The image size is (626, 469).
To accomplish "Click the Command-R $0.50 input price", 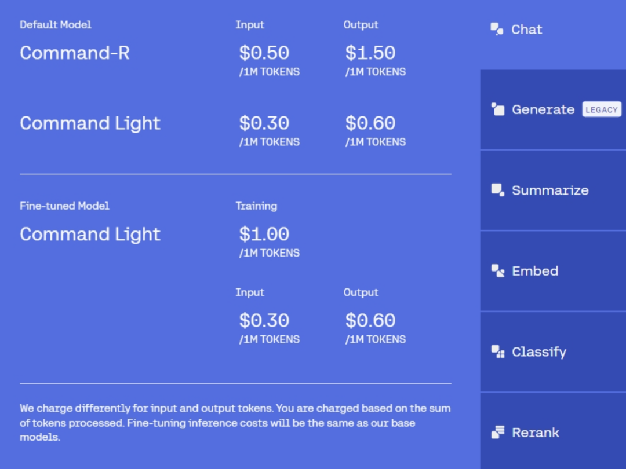I will [264, 53].
